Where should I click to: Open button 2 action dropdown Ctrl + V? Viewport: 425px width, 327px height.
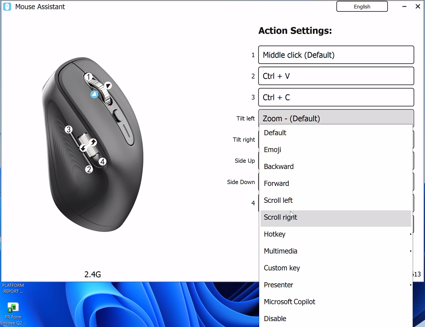click(x=336, y=76)
